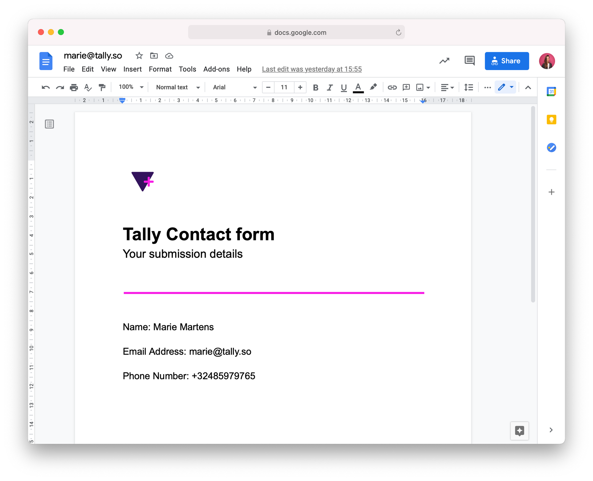Image resolution: width=593 pixels, height=481 pixels.
Task: Click the Tally logo image in document
Action: (x=143, y=181)
